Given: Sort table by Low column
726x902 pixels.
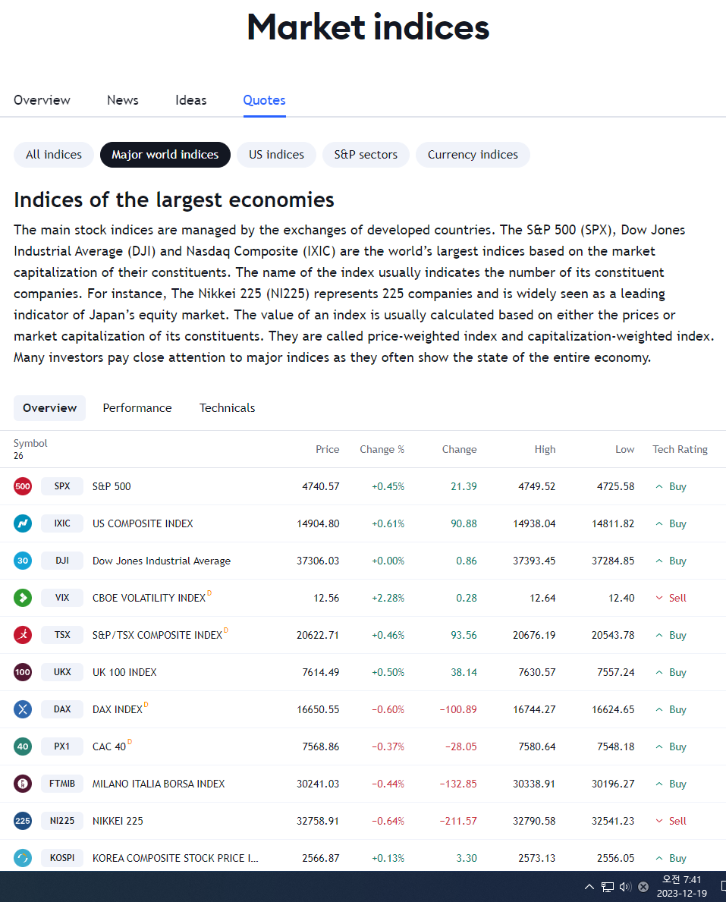Looking at the screenshot, I should tap(625, 449).
